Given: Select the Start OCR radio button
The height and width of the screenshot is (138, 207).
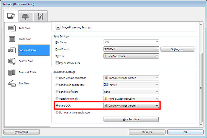Looking at the screenshot, I should point(57,105).
